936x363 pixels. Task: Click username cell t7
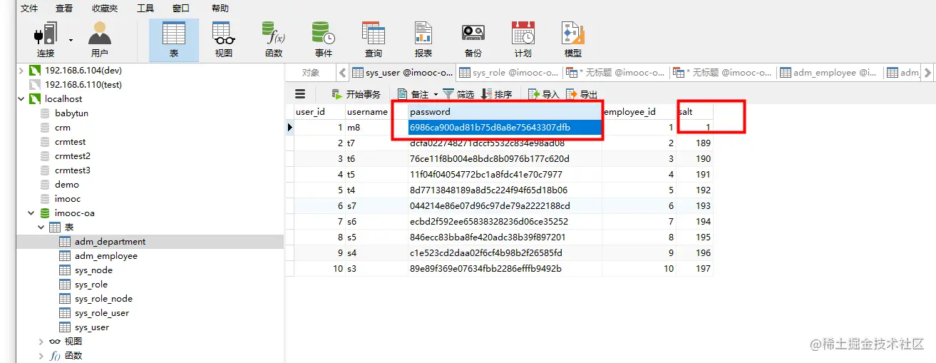coord(376,143)
